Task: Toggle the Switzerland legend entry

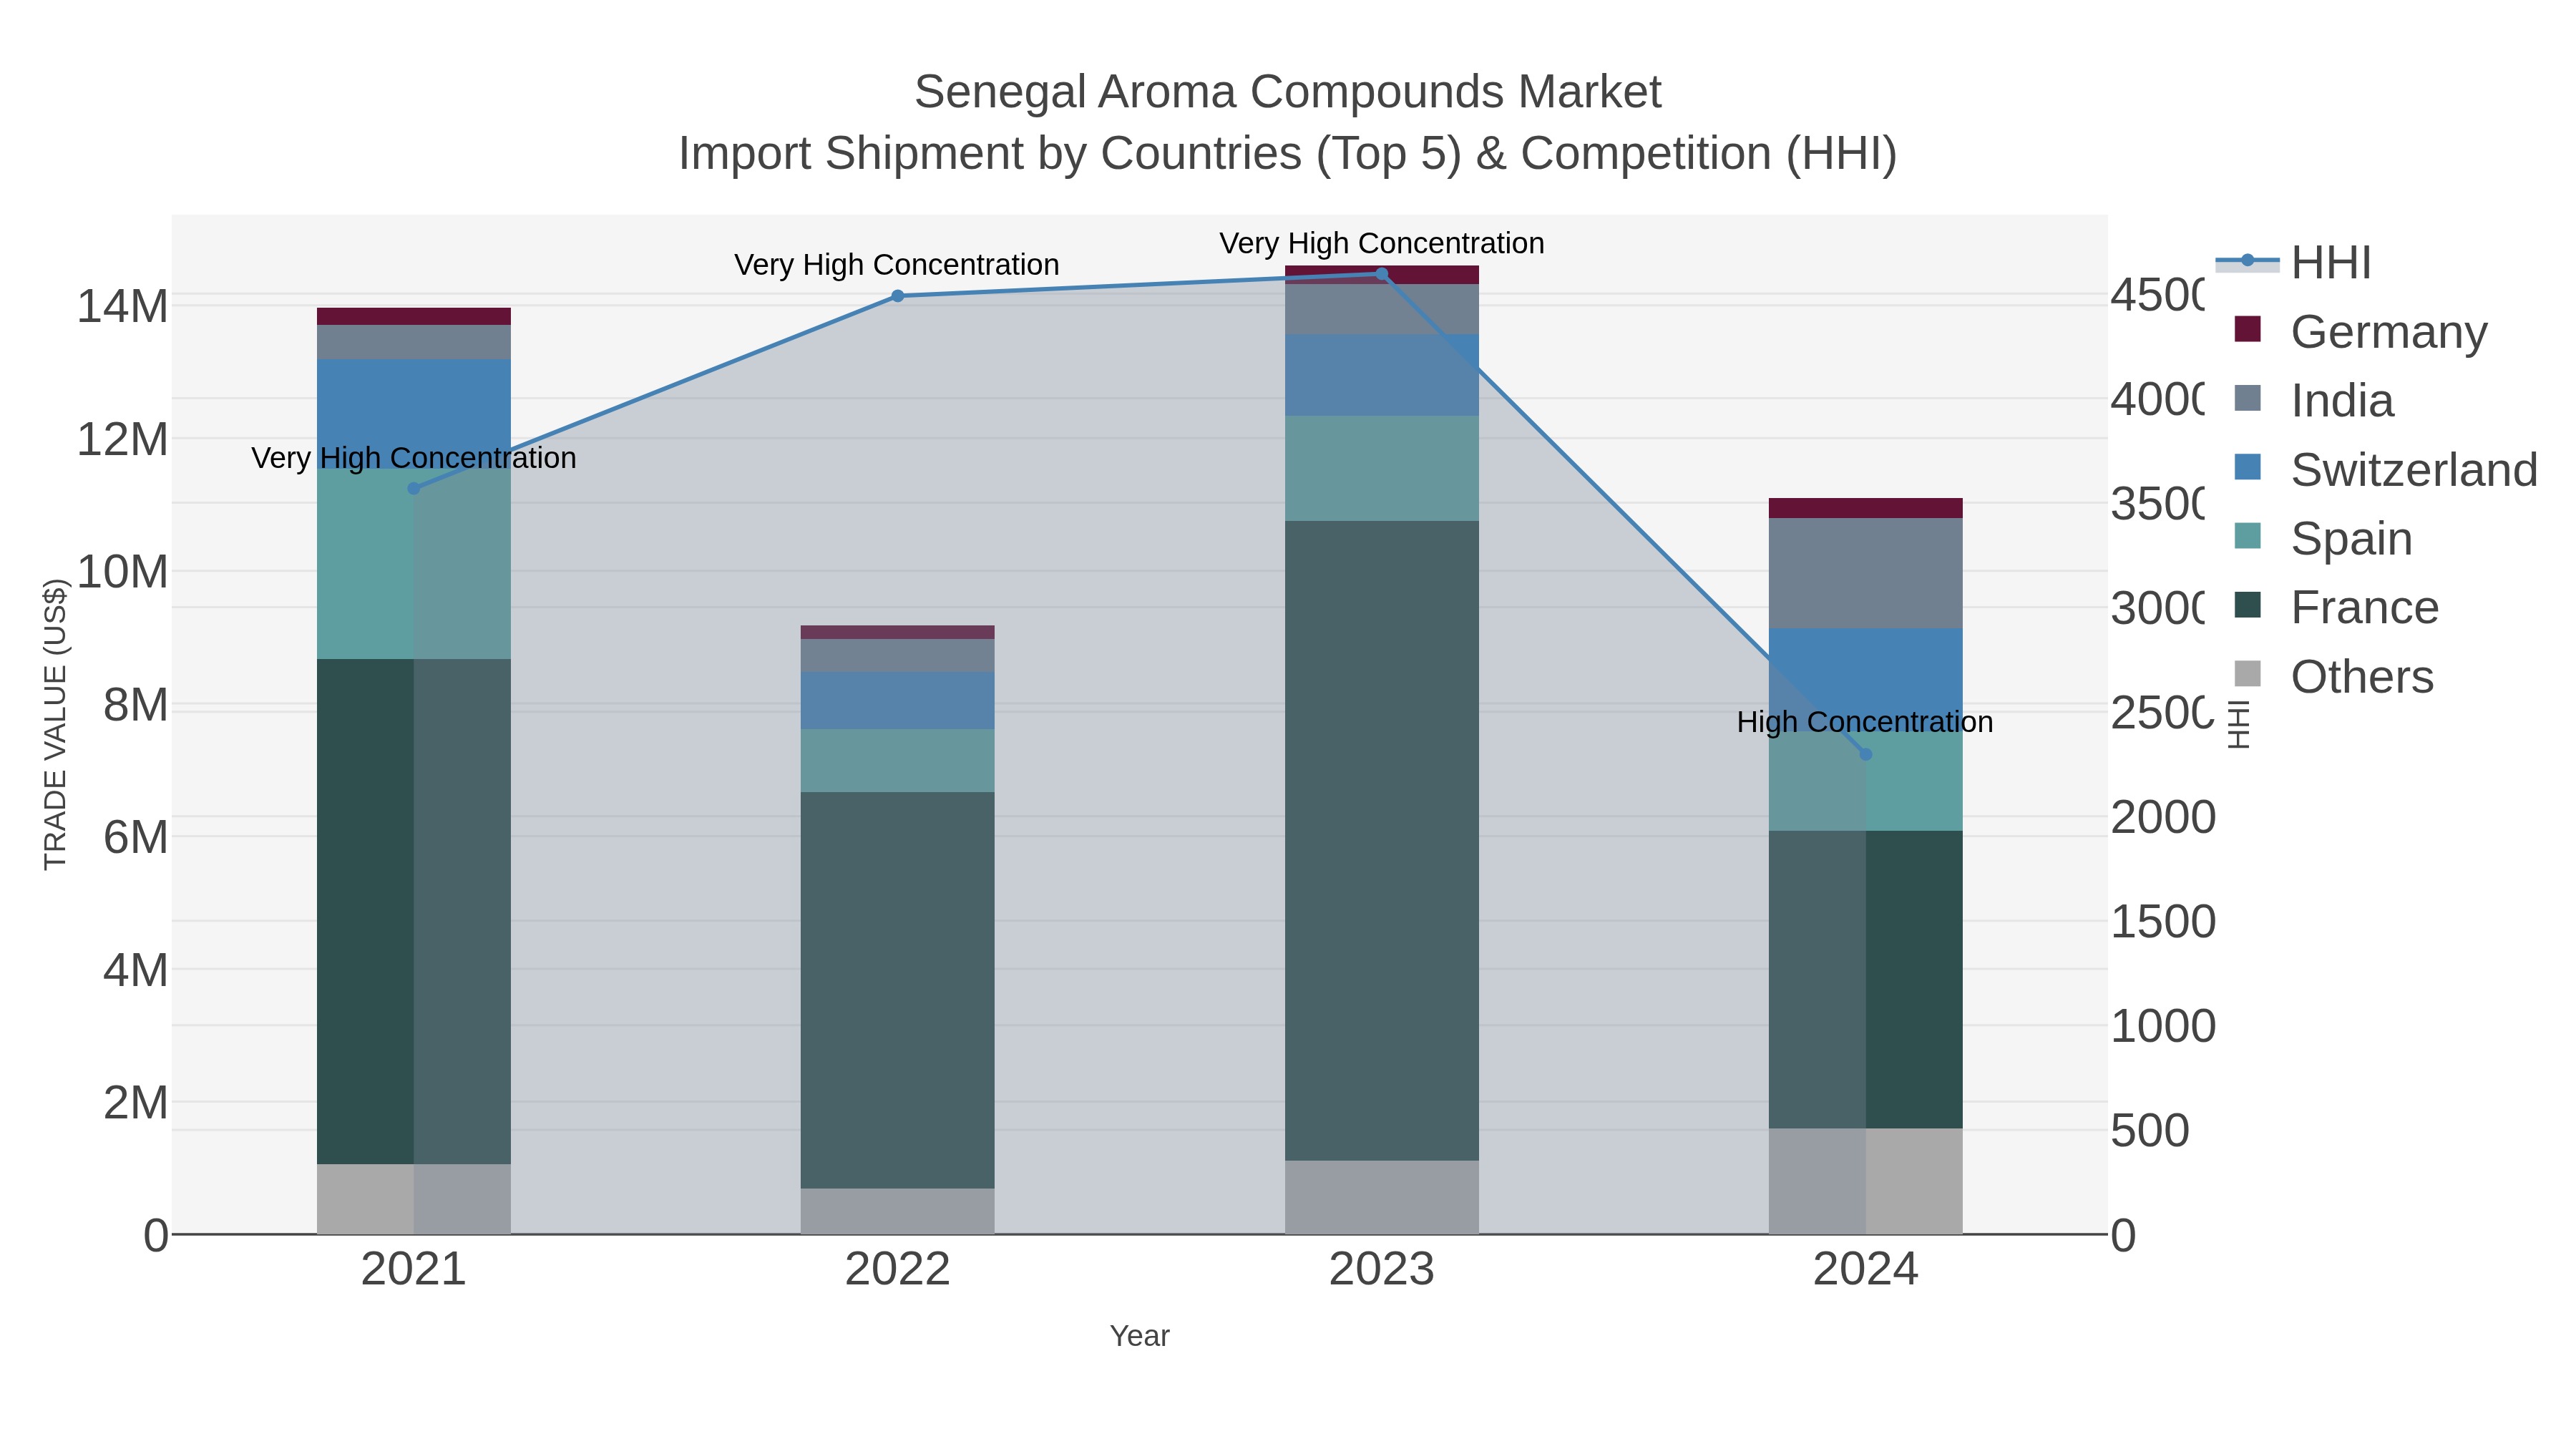Action: pyautogui.click(x=2385, y=469)
